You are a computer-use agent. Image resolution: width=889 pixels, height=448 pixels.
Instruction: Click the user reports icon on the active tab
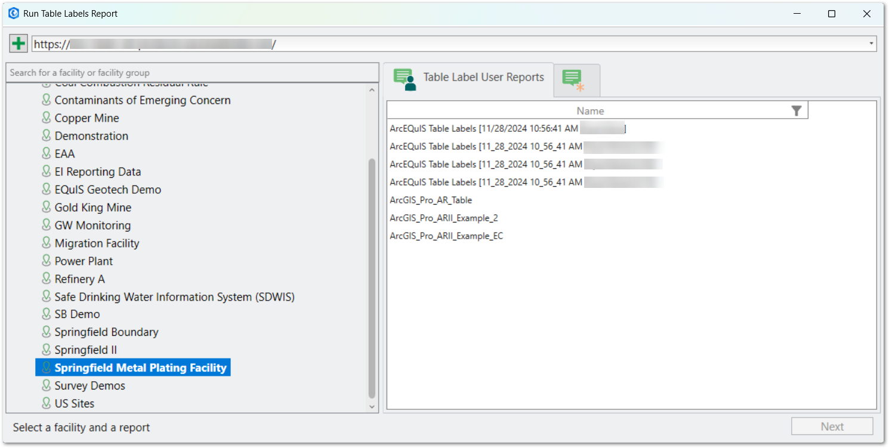point(404,78)
